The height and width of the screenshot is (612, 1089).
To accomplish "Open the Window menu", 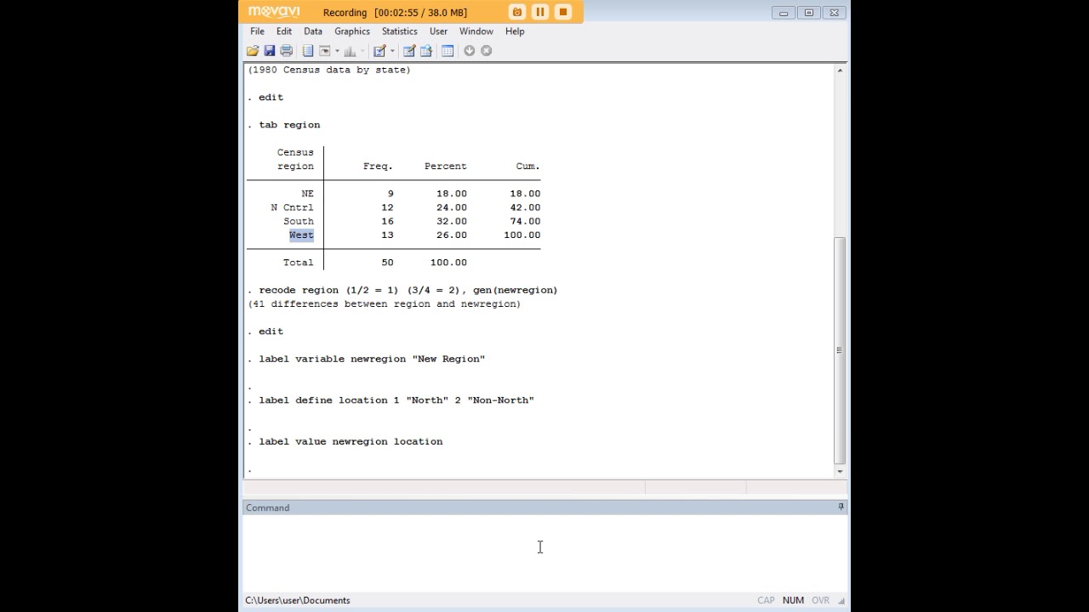I will (476, 31).
